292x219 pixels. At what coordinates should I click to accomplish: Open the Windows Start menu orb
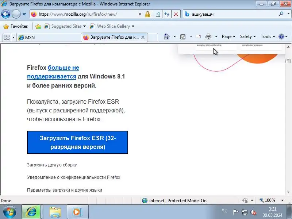click(9, 212)
